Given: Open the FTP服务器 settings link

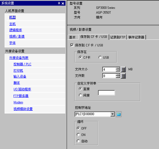Looking at the screenshot, I should coord(21,96).
